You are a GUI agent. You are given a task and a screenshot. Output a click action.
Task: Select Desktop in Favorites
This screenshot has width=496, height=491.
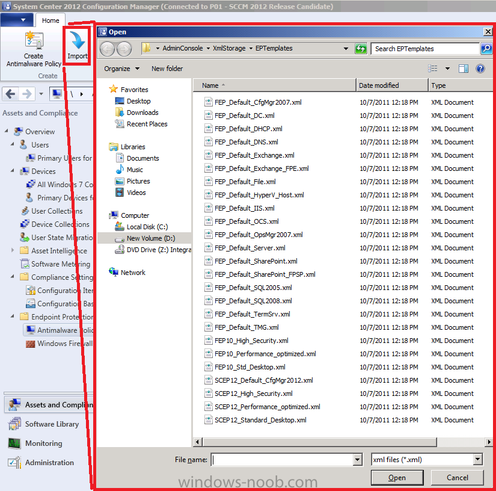[138, 101]
